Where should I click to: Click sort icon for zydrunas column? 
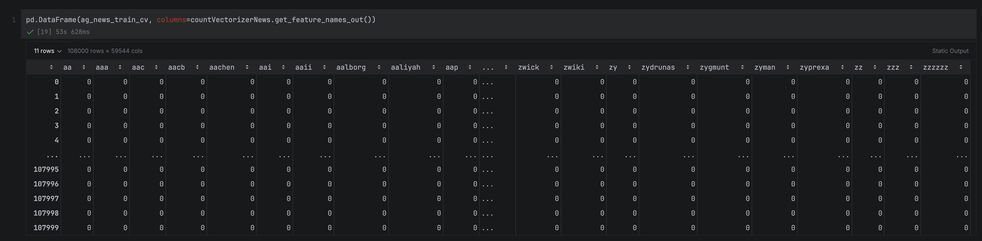(x=687, y=67)
